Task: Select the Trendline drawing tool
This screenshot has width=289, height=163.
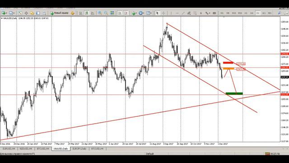Action: 183,13
